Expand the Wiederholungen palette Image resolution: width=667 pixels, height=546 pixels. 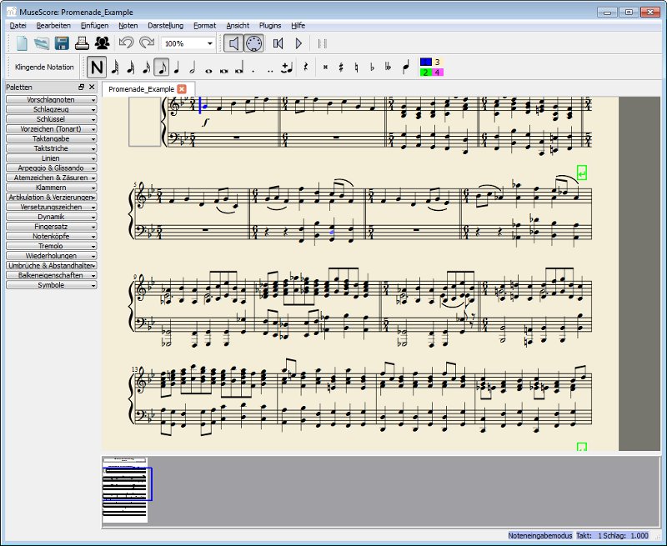[x=51, y=256]
